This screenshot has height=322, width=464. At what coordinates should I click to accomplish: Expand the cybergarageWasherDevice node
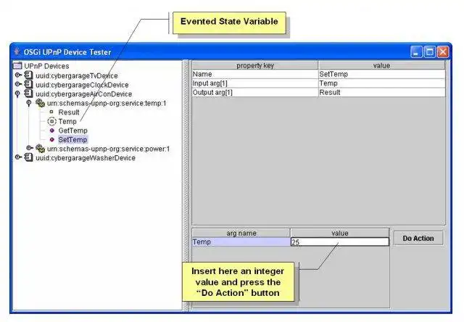tap(18, 157)
